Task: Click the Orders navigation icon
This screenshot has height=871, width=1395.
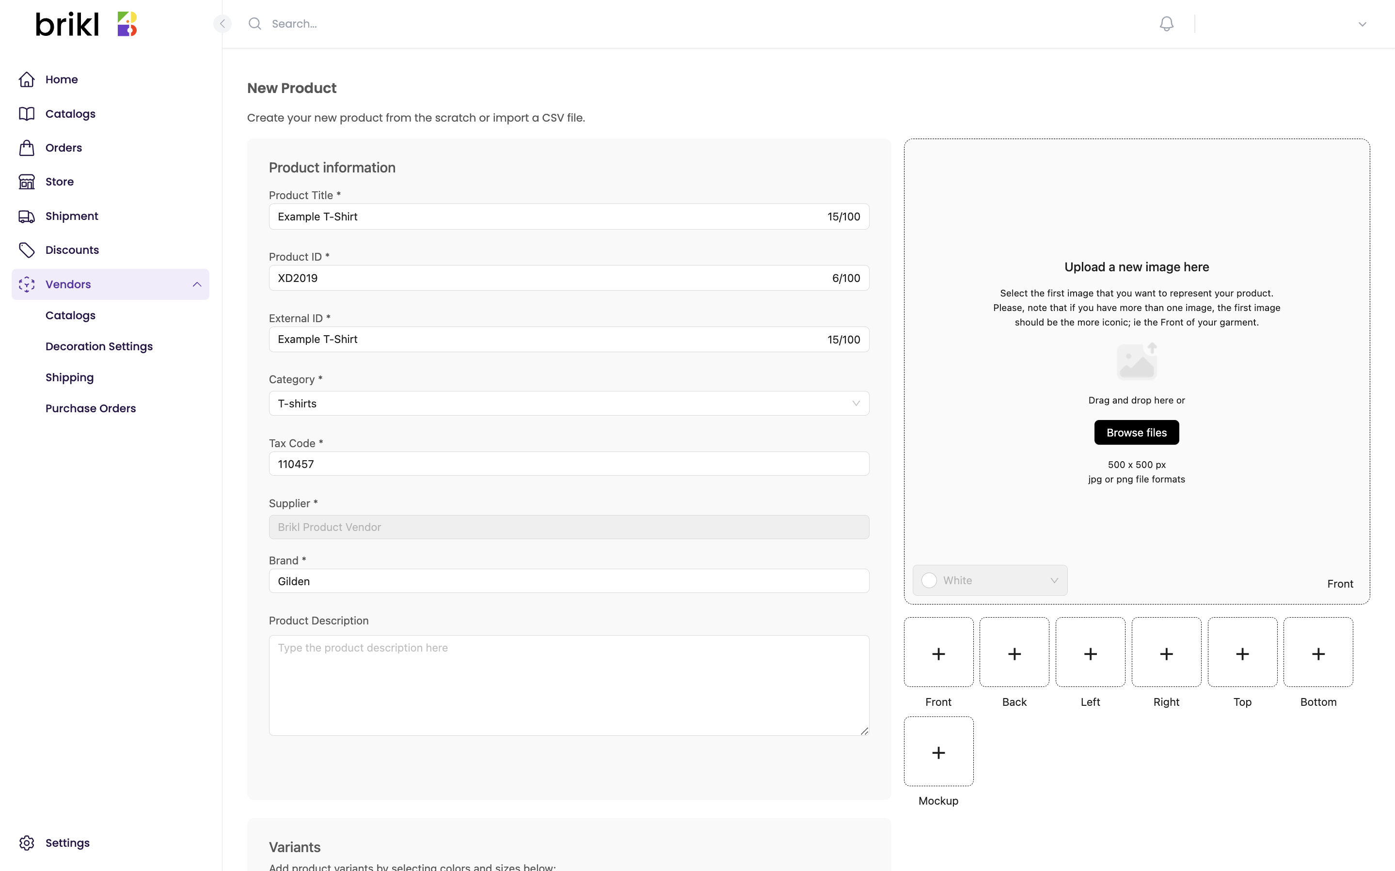Action: click(x=27, y=147)
